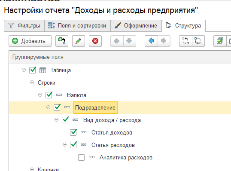This screenshot has width=231, height=171.
Task: Select the Статья расходов row
Action: [120, 145]
